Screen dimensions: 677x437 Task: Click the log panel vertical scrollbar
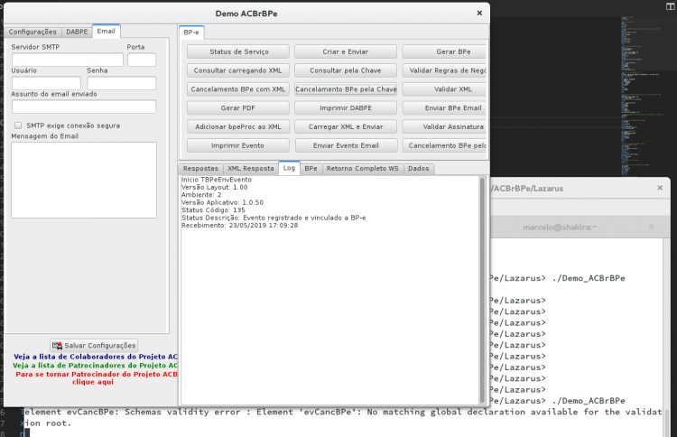click(482, 290)
